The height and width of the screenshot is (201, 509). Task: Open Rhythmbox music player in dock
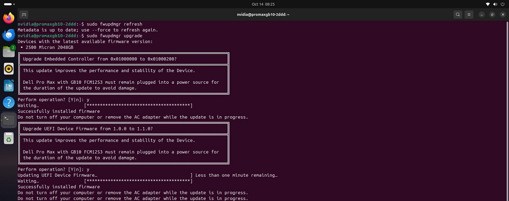point(9,69)
